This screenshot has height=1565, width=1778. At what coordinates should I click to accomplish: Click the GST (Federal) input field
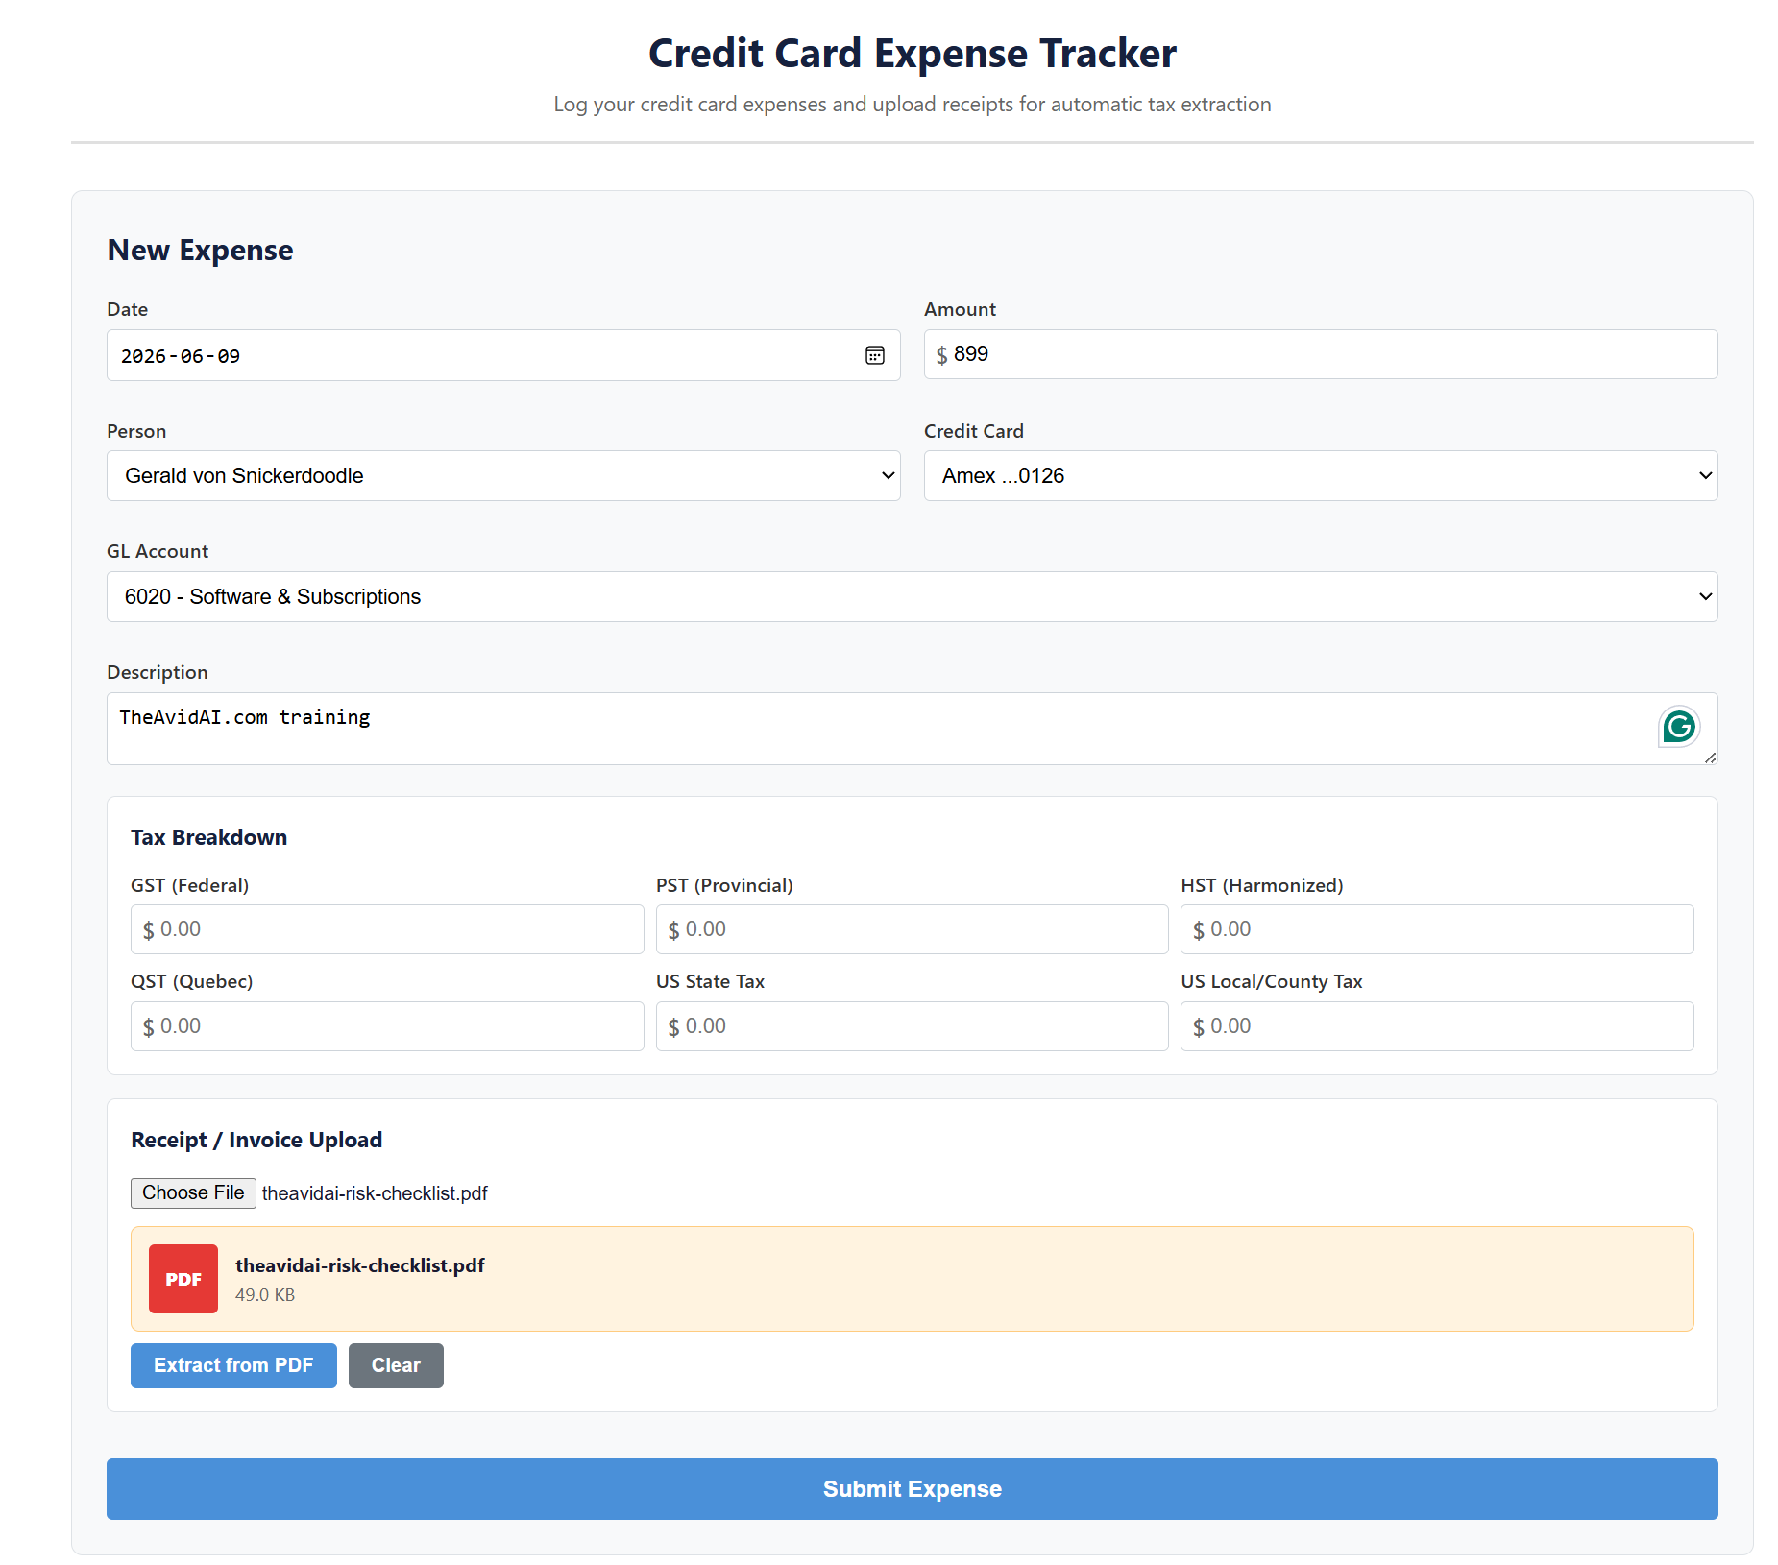point(387,929)
